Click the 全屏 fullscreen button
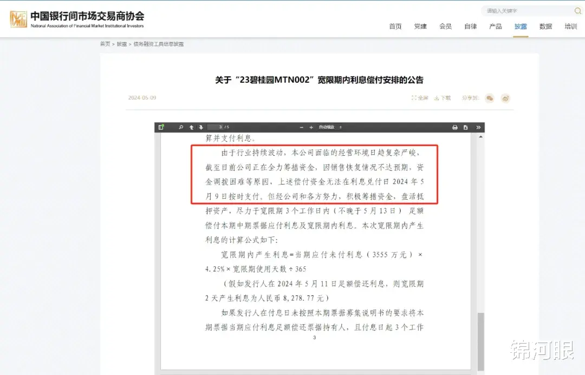Screen dimensions: 585x375 (420, 98)
